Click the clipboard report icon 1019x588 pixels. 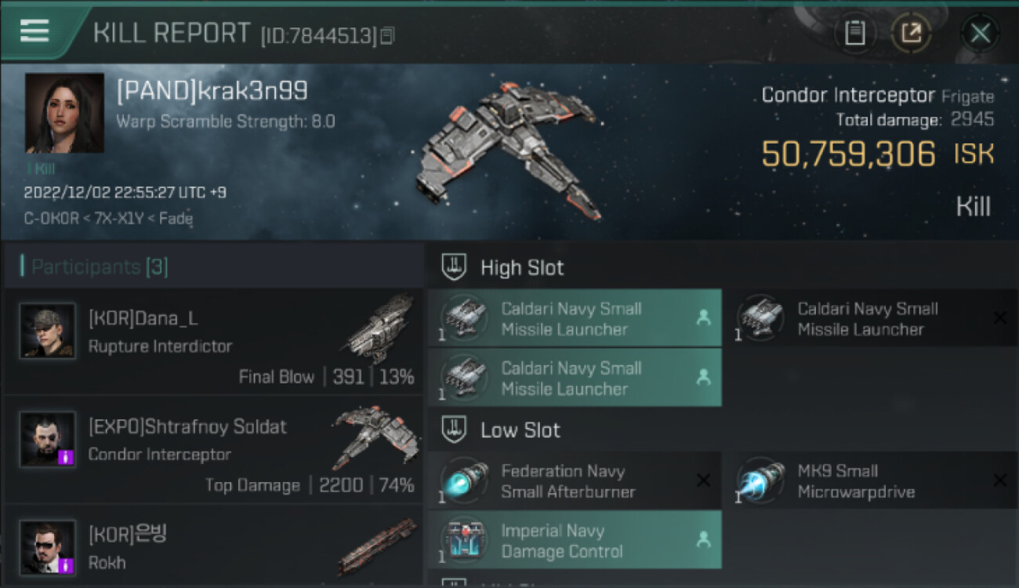(x=854, y=33)
